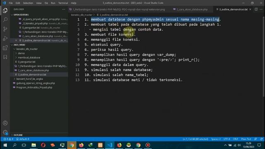Open the Run menu
Image resolution: width=265 pixels, height=149 pixels.
tap(53, 3)
